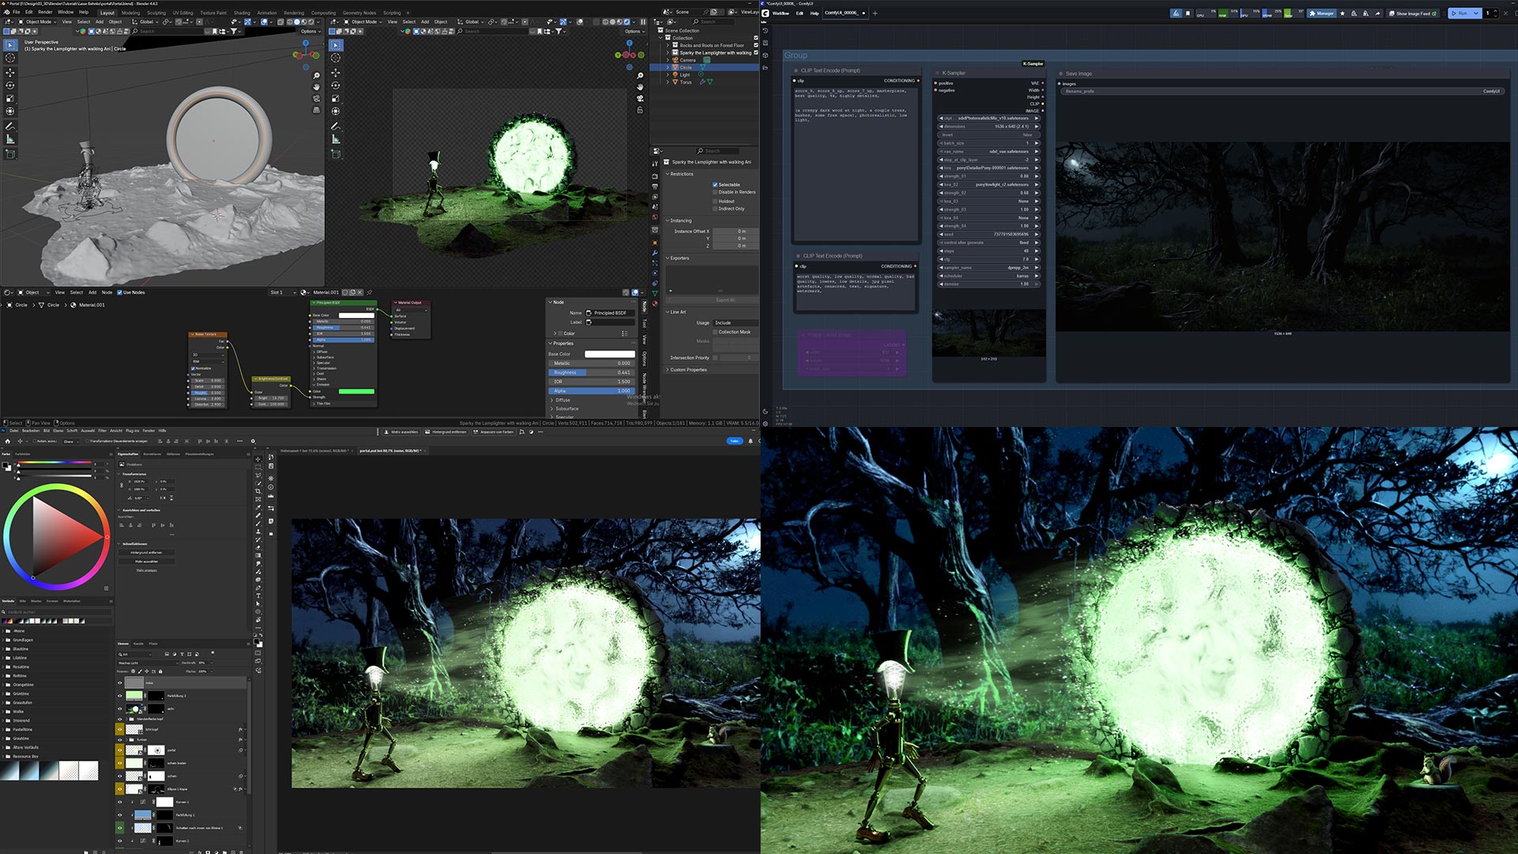
Task: Select the Photoshop Move tool
Action: (x=258, y=459)
